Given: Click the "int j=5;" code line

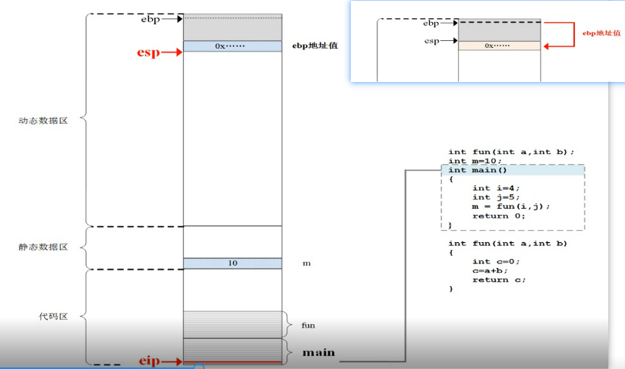Looking at the screenshot, I should click(496, 197).
